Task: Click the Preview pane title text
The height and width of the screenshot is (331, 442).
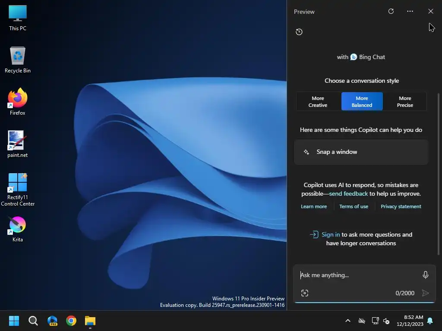Action: pyautogui.click(x=304, y=12)
